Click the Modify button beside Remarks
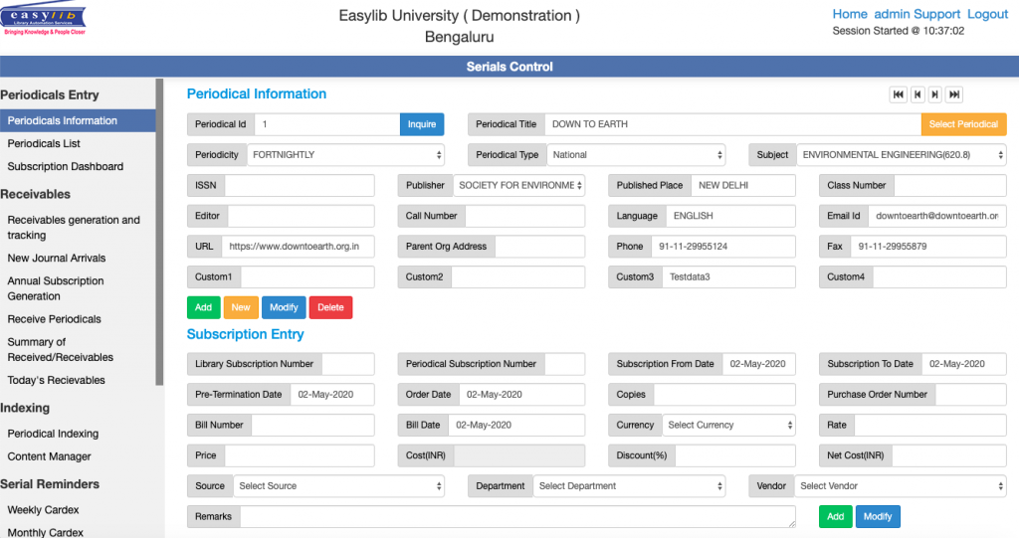The width and height of the screenshot is (1019, 538). point(878,516)
